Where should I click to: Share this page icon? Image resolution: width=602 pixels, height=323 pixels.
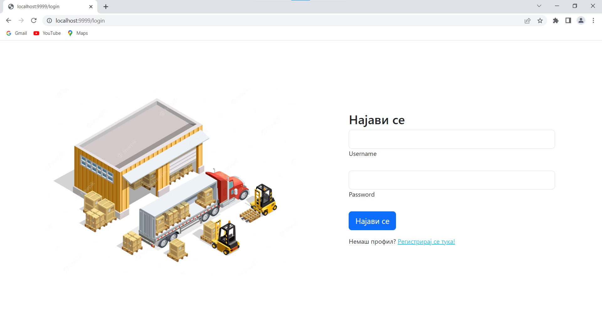[527, 21]
